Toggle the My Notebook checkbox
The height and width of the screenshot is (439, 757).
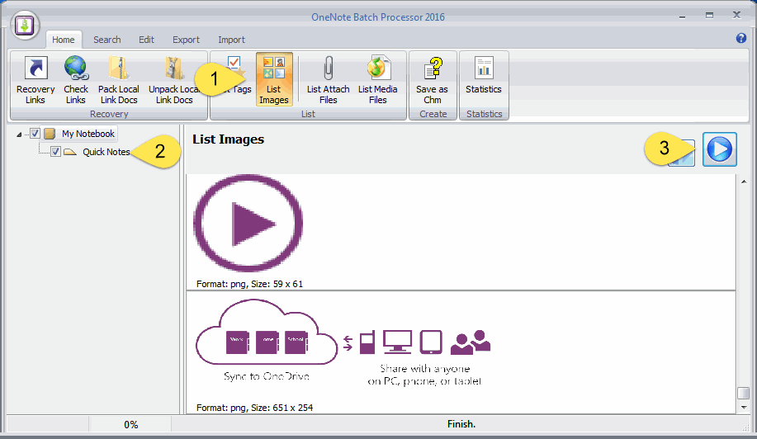[35, 133]
